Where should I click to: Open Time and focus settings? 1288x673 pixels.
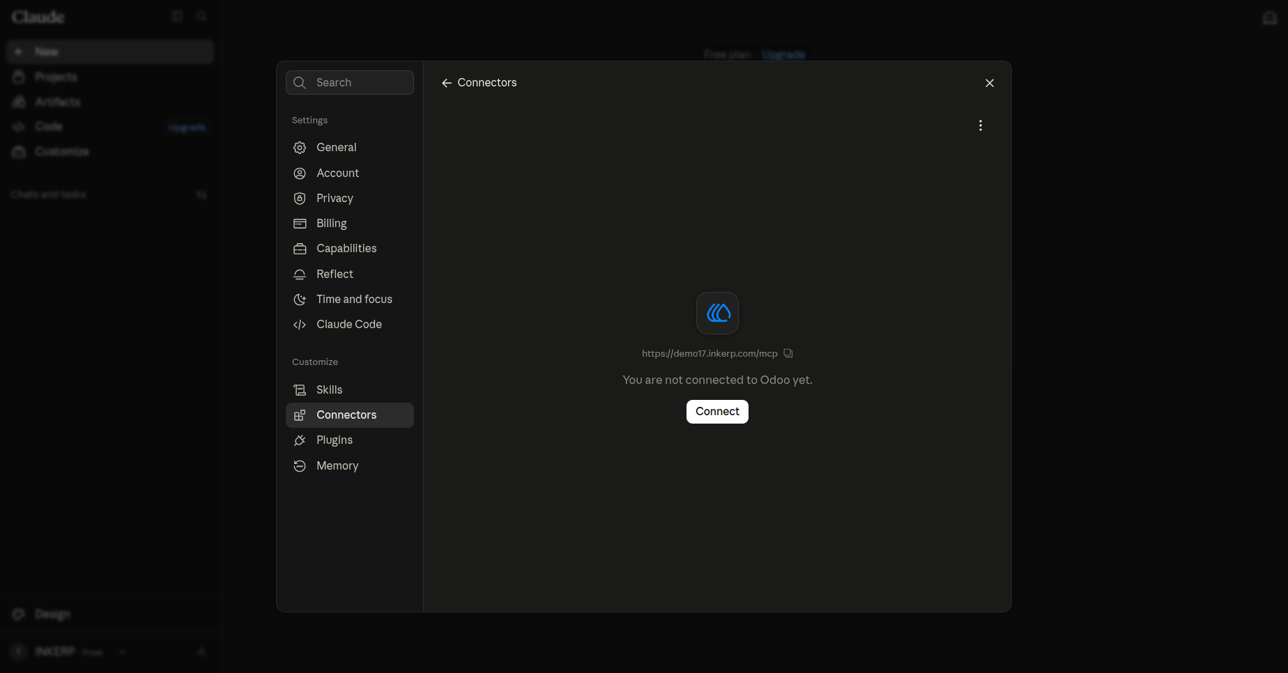pos(350,300)
